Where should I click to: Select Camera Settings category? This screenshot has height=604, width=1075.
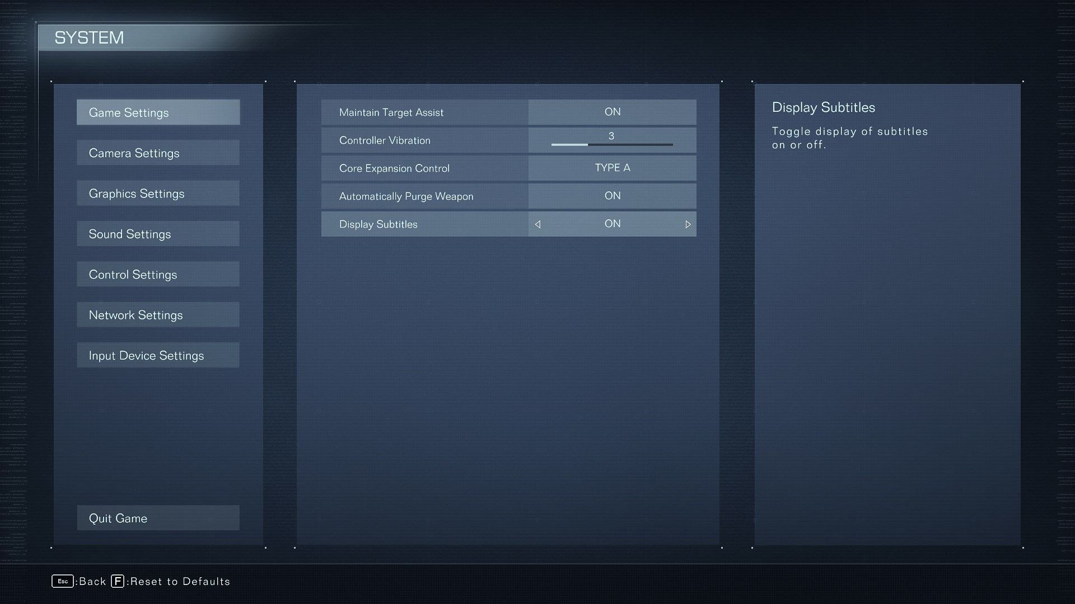(158, 153)
